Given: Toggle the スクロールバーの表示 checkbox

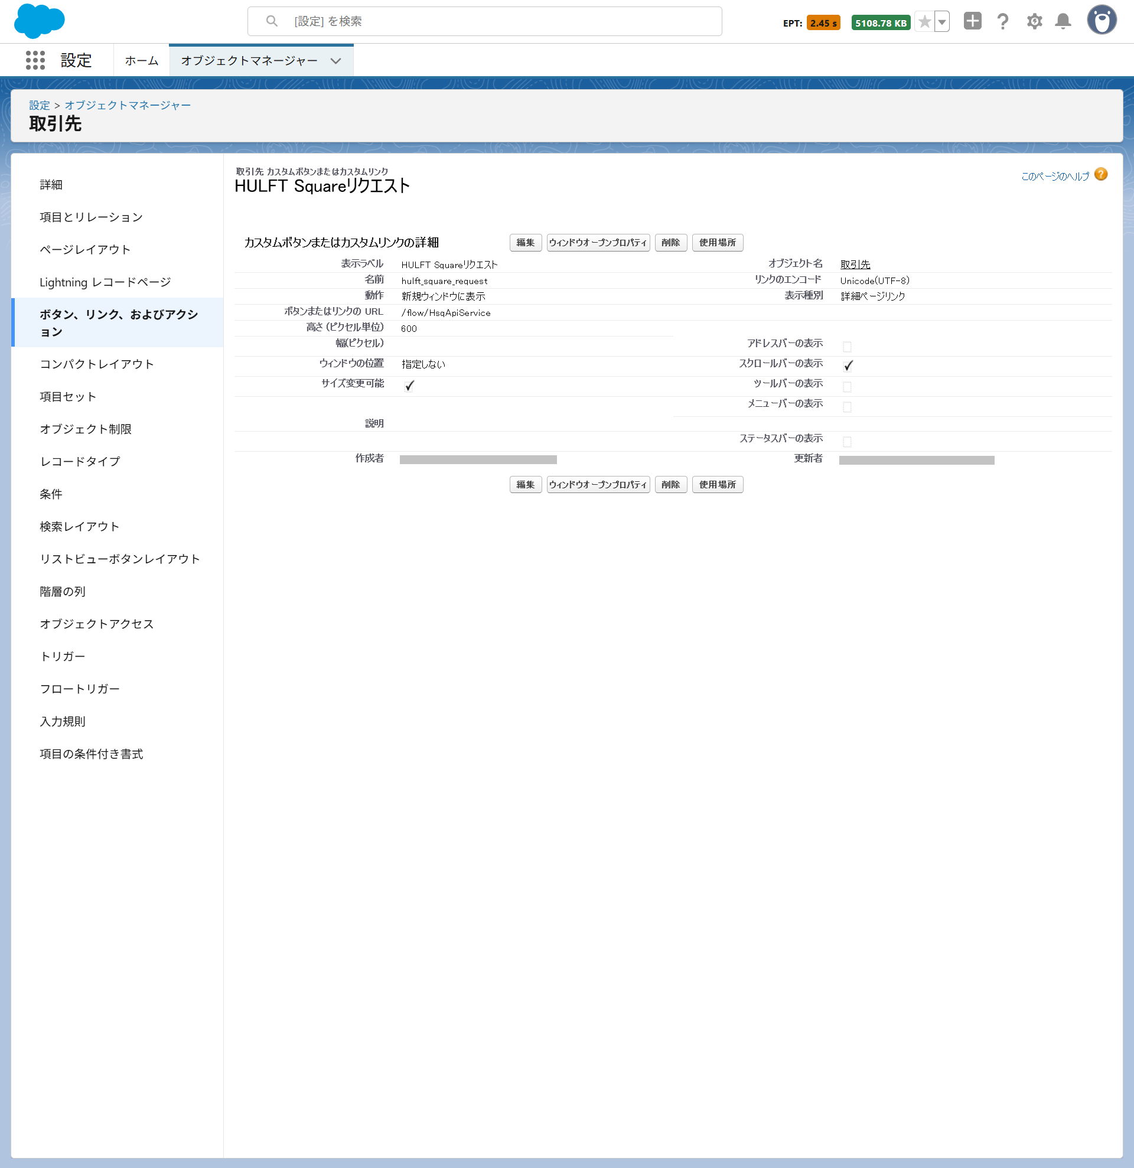Looking at the screenshot, I should [848, 366].
